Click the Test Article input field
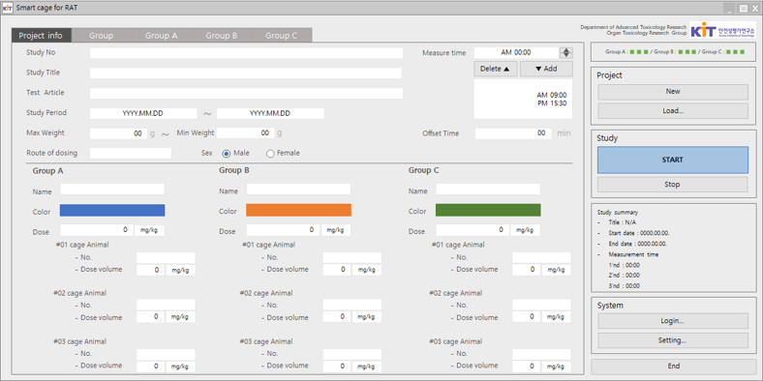Viewport: 763px width, 381px height. tap(246, 93)
